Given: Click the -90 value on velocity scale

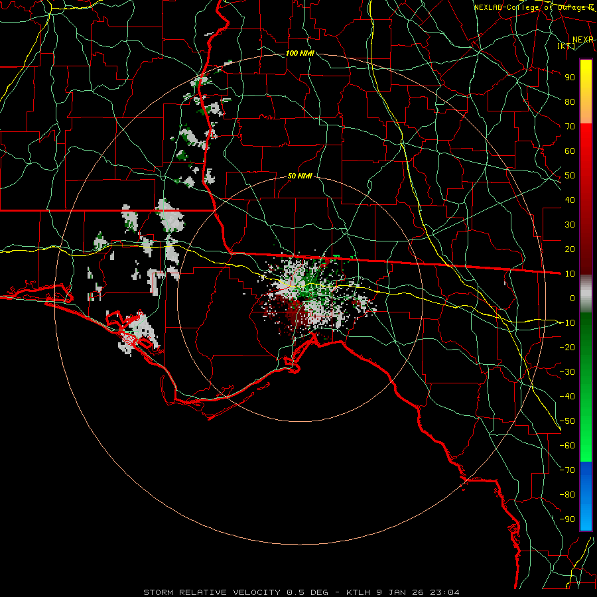Looking at the screenshot, I should coord(567,519).
